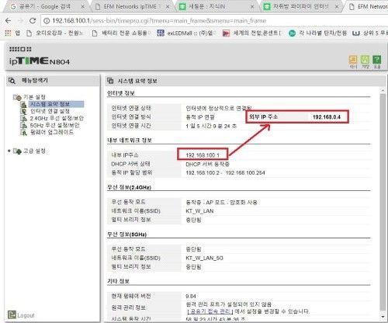Reload the page with the refresh icon
The width and height of the screenshot is (388, 323).
(x=33, y=21)
